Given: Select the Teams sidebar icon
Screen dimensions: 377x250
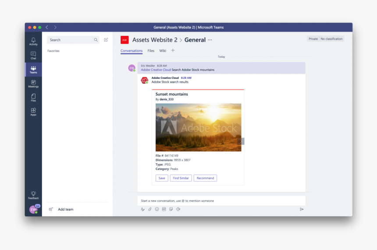Looking at the screenshot, I should pos(33,70).
